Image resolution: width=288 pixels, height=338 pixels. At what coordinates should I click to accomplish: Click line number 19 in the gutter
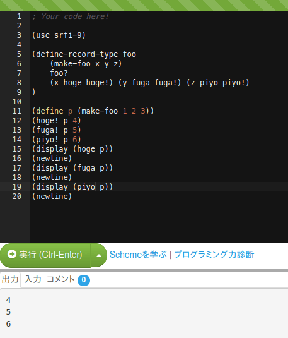(x=17, y=187)
